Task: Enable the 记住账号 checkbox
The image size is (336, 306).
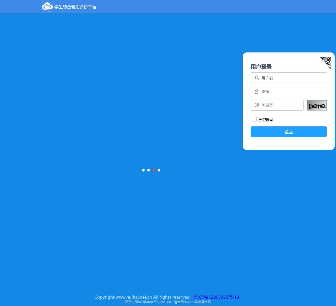Action: (x=254, y=119)
